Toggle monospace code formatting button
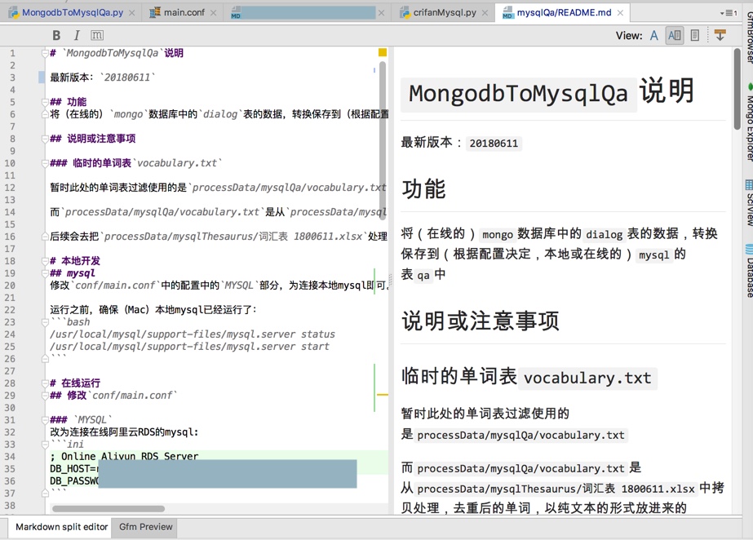753x540 pixels. coord(97,36)
